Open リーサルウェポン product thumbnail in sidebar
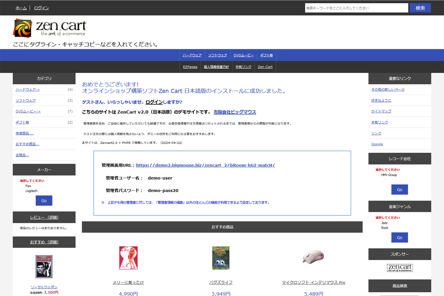Screen dimensions: 444x296 (44, 266)
